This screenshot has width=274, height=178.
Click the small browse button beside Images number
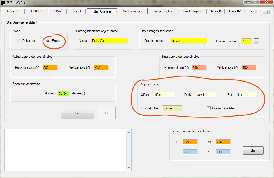pos(256,41)
